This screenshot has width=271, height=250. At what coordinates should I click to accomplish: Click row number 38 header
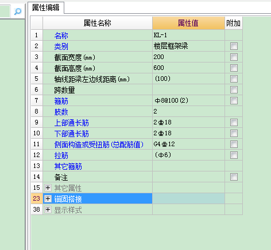[37, 209]
